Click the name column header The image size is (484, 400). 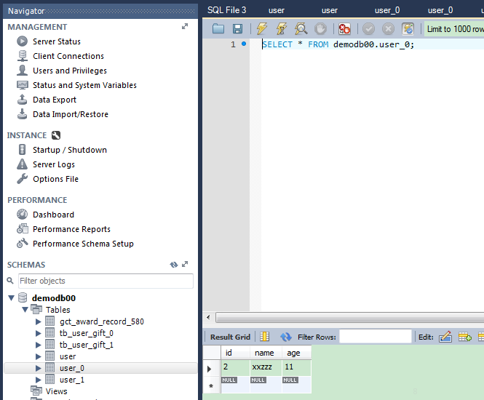point(264,353)
